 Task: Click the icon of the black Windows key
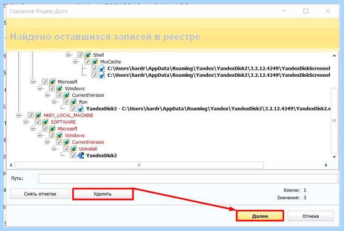[60, 88]
